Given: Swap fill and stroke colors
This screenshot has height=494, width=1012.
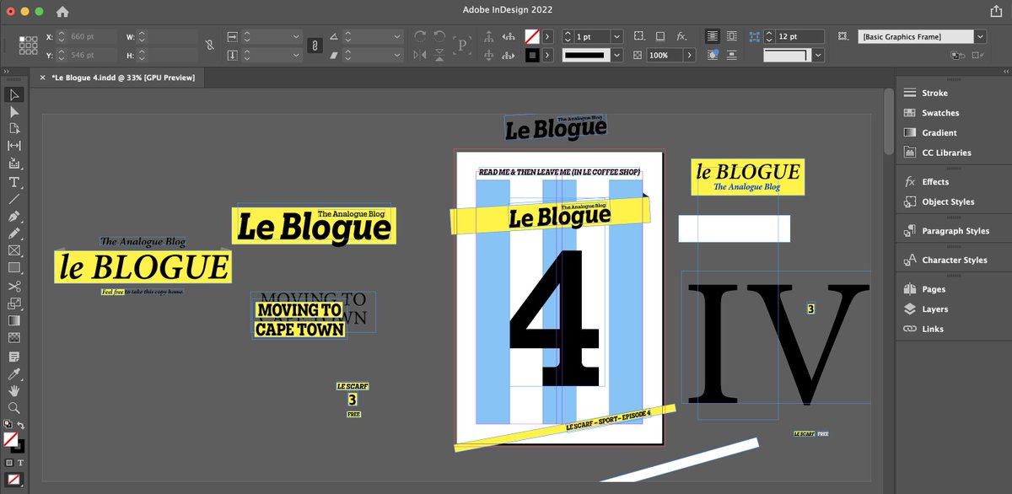Looking at the screenshot, I should 21,426.
